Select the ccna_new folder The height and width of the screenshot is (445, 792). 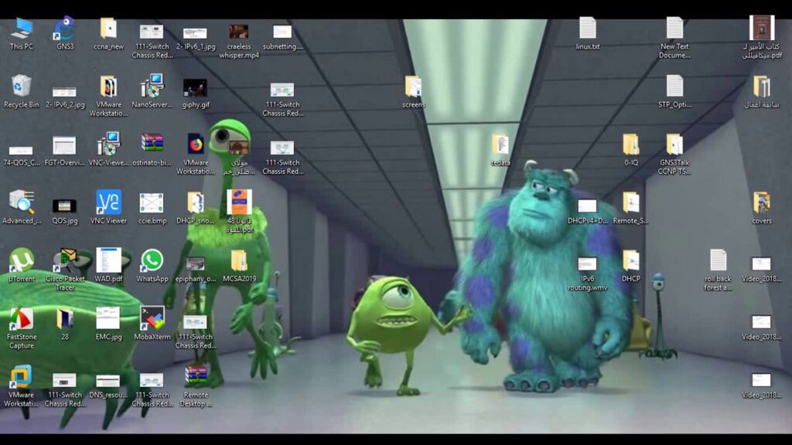tap(108, 29)
